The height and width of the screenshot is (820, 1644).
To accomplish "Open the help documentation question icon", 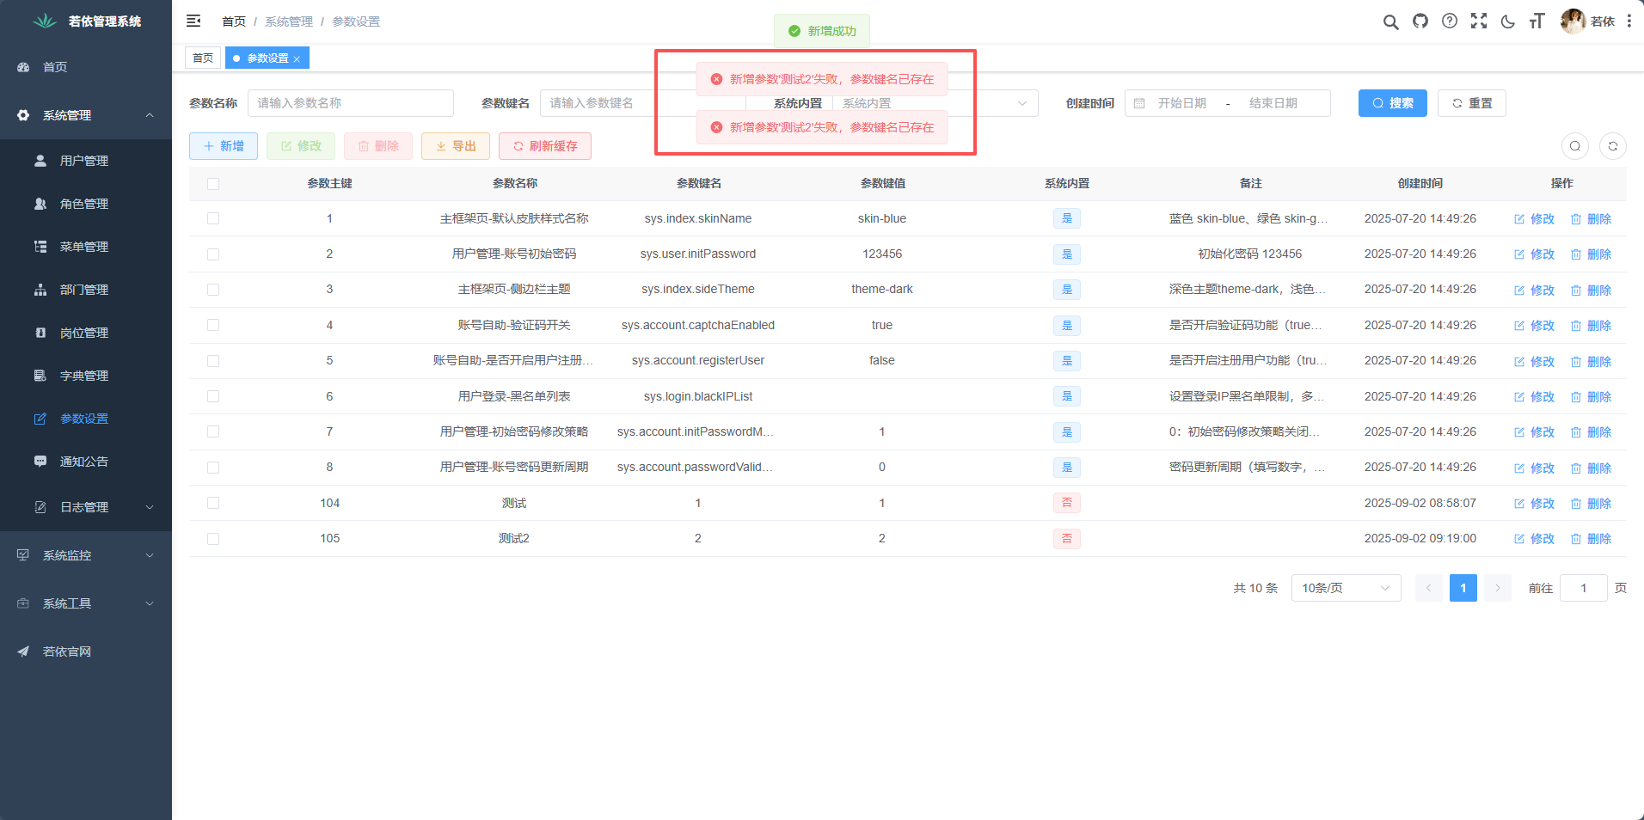I will pos(1450,21).
